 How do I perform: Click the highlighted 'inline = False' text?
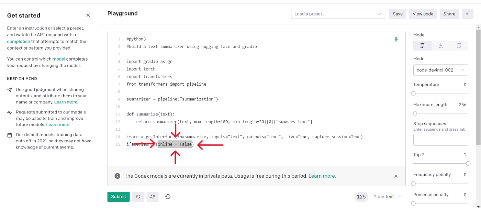[x=175, y=144]
